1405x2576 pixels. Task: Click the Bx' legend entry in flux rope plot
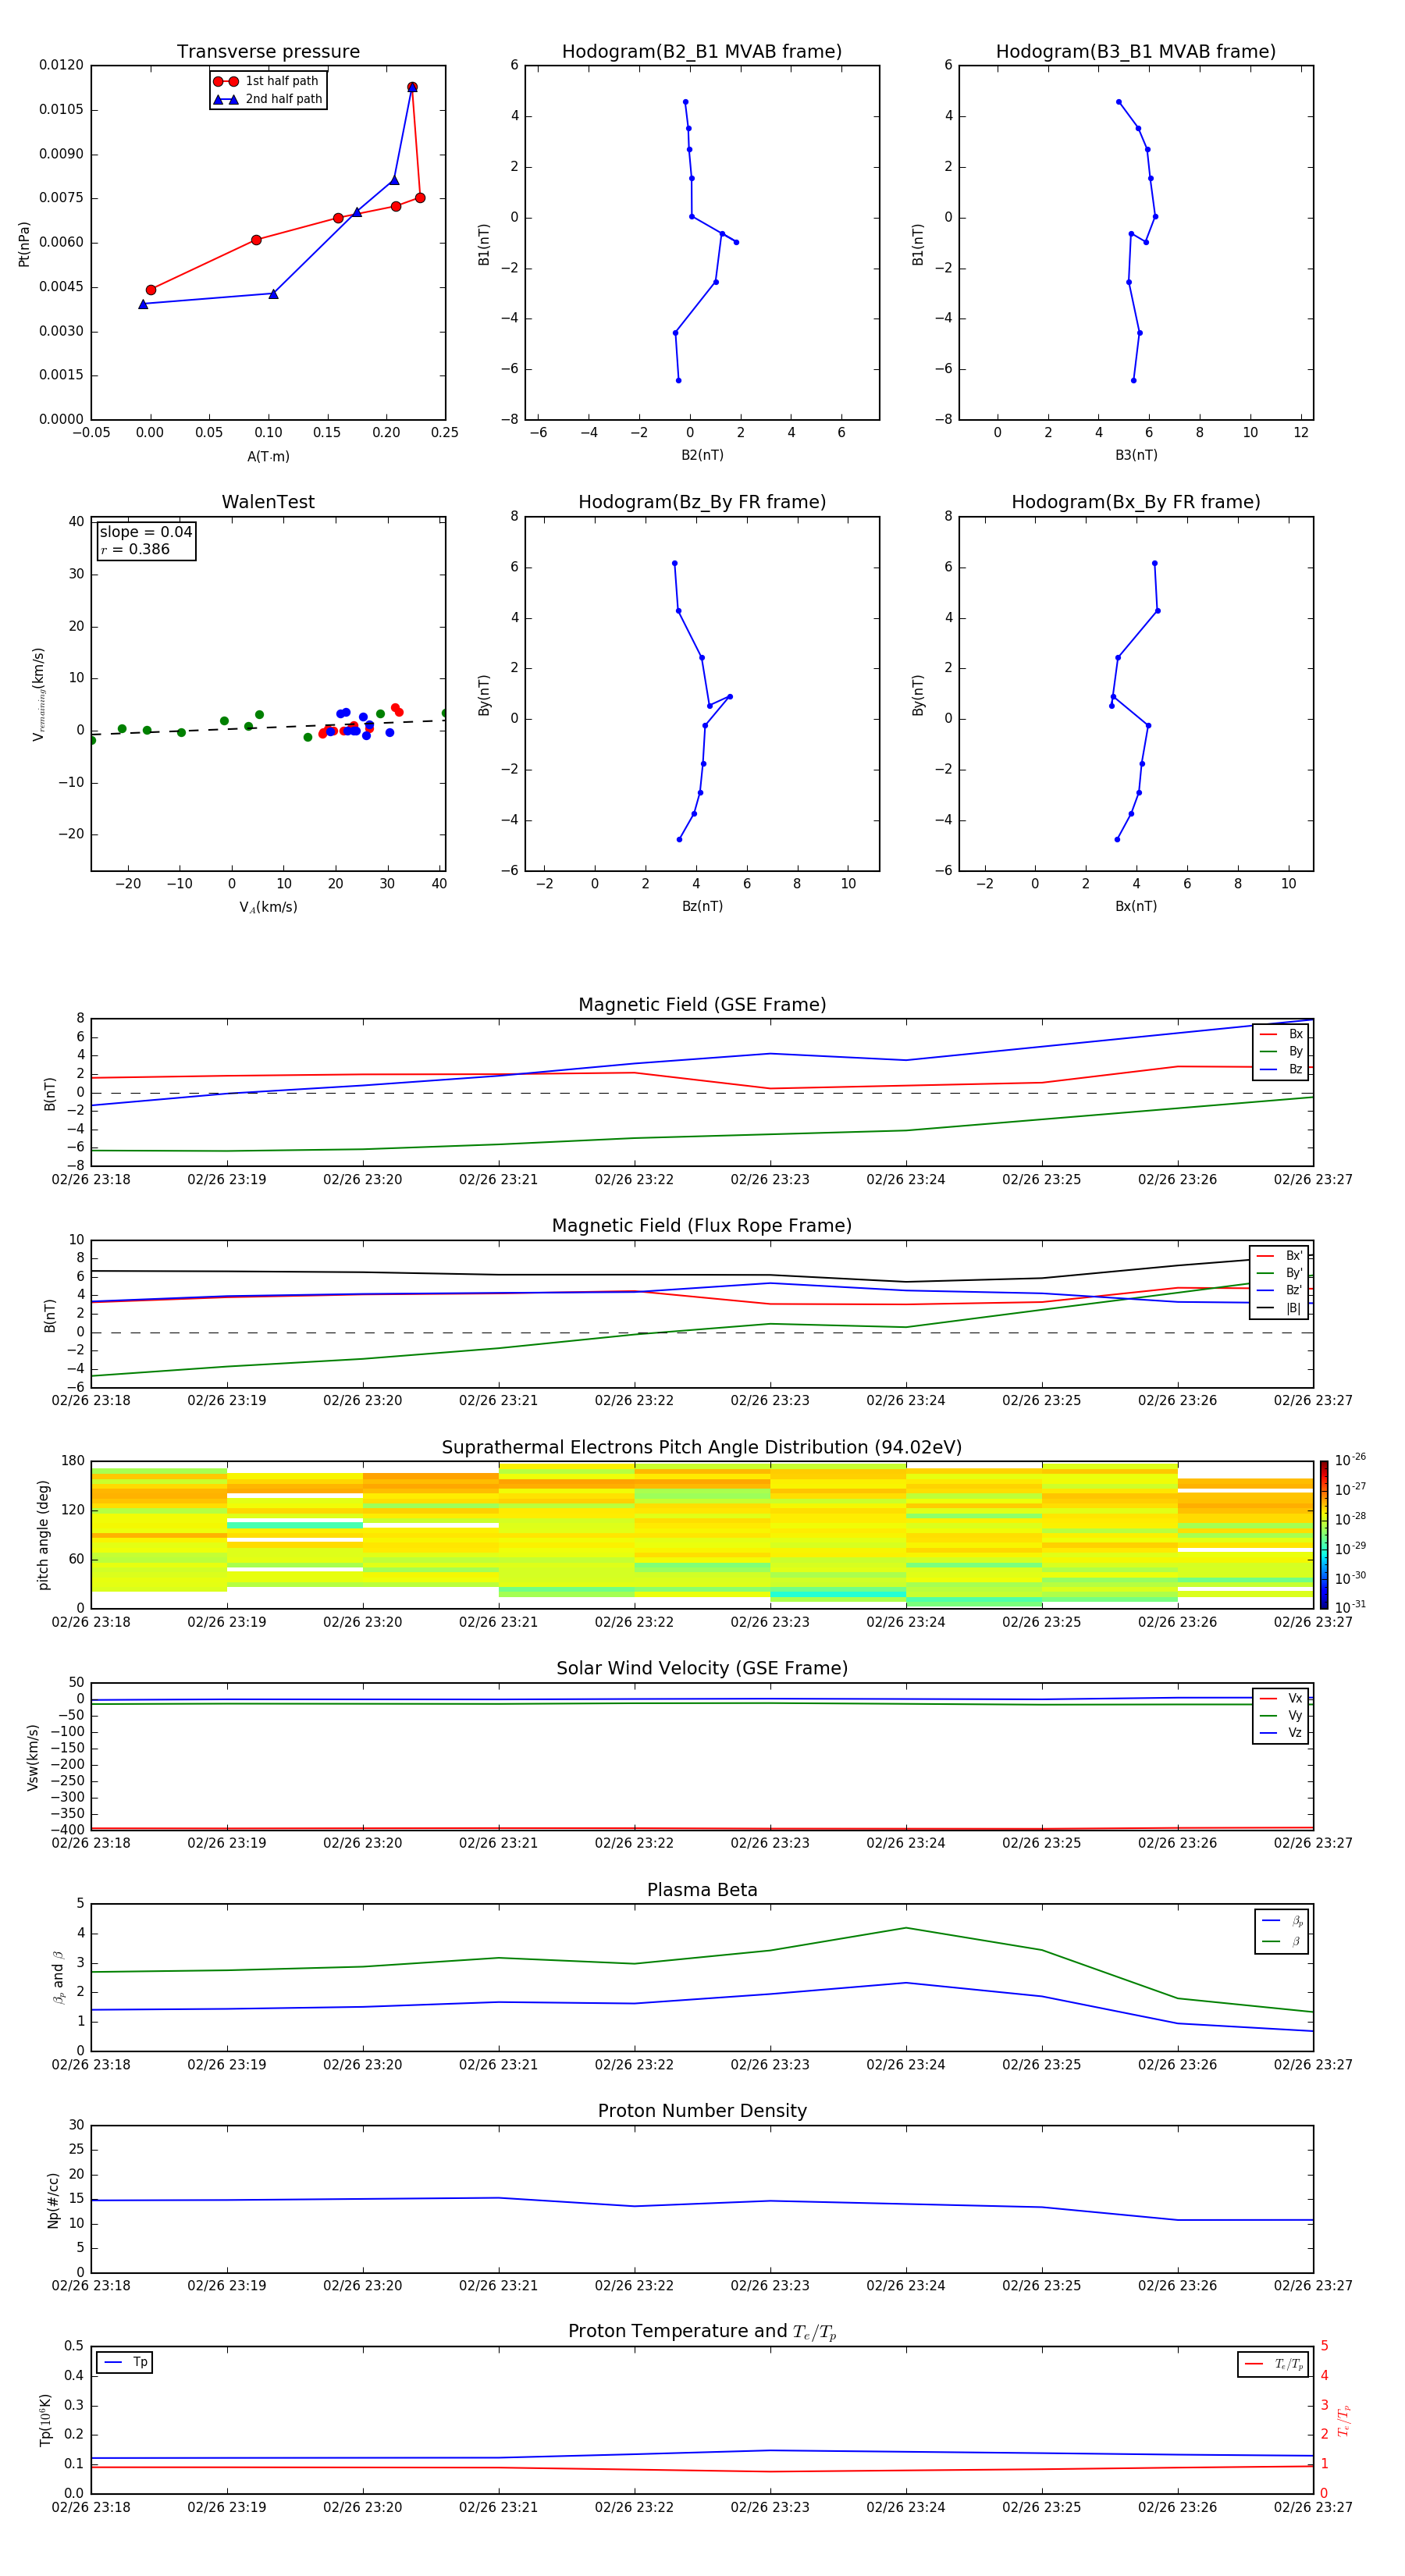1279,1256
